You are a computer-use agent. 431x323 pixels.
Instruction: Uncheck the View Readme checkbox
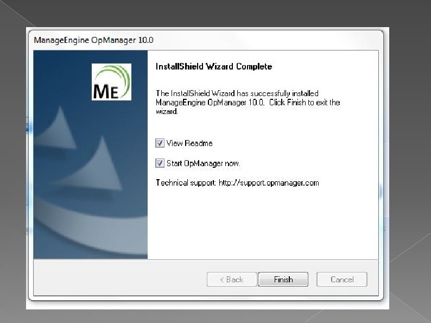pos(160,143)
